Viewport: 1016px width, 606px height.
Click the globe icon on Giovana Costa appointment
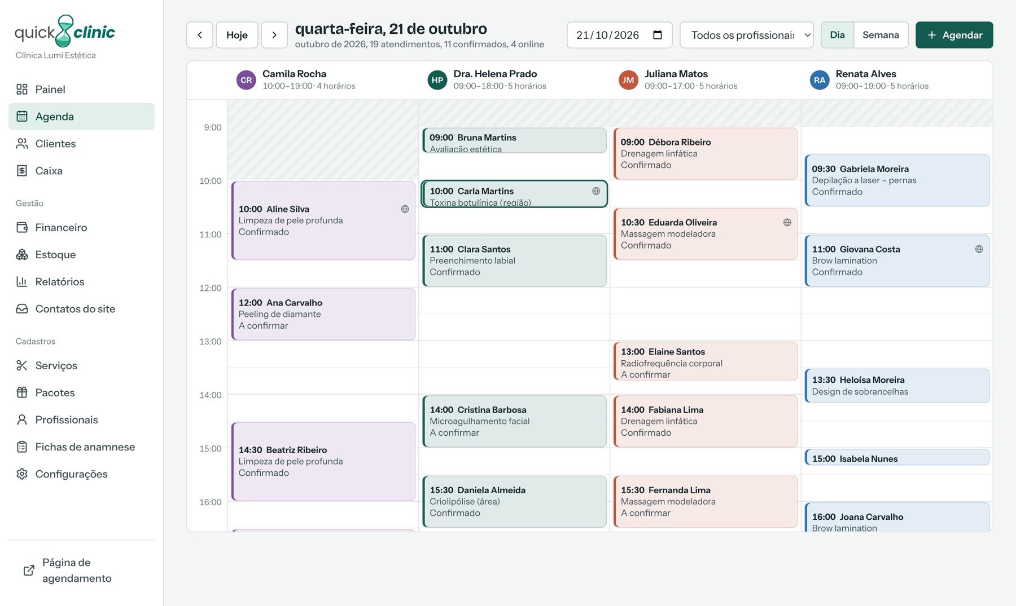tap(979, 249)
